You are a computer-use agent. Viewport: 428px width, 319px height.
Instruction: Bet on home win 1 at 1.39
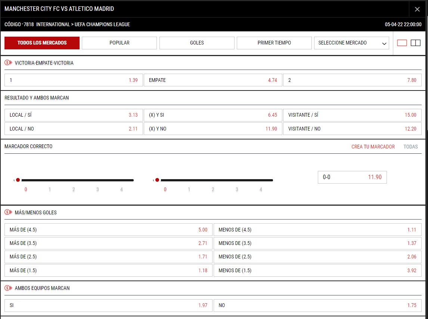(74, 80)
